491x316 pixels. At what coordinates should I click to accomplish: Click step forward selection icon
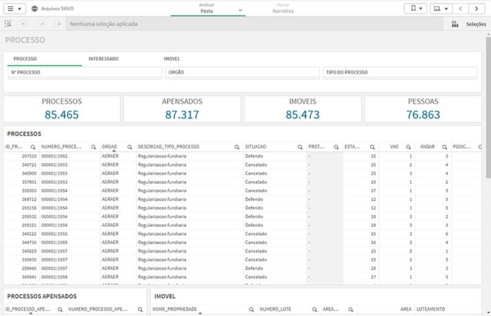[x=41, y=24]
